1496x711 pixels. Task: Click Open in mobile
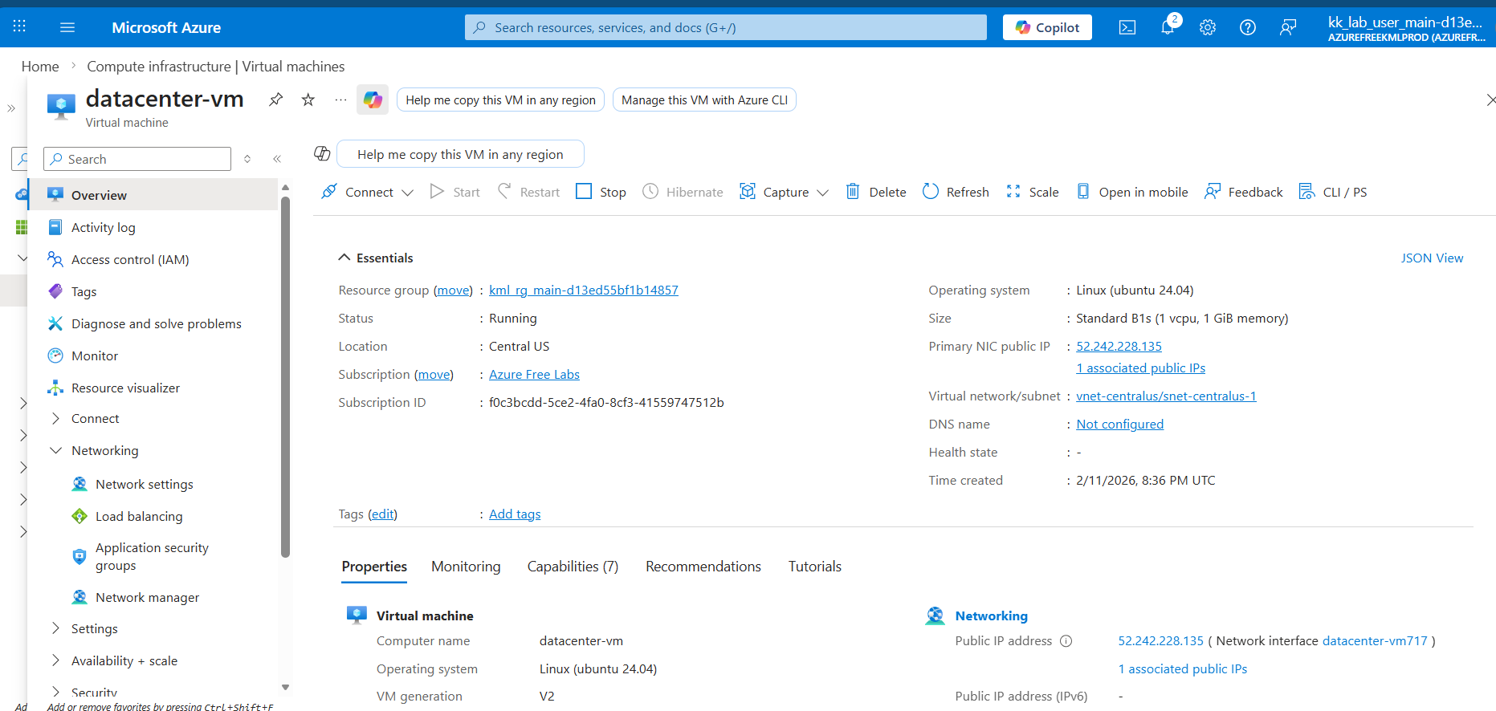[1132, 192]
